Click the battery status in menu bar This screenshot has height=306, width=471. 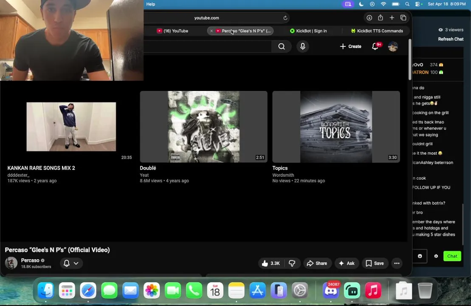point(395,4)
